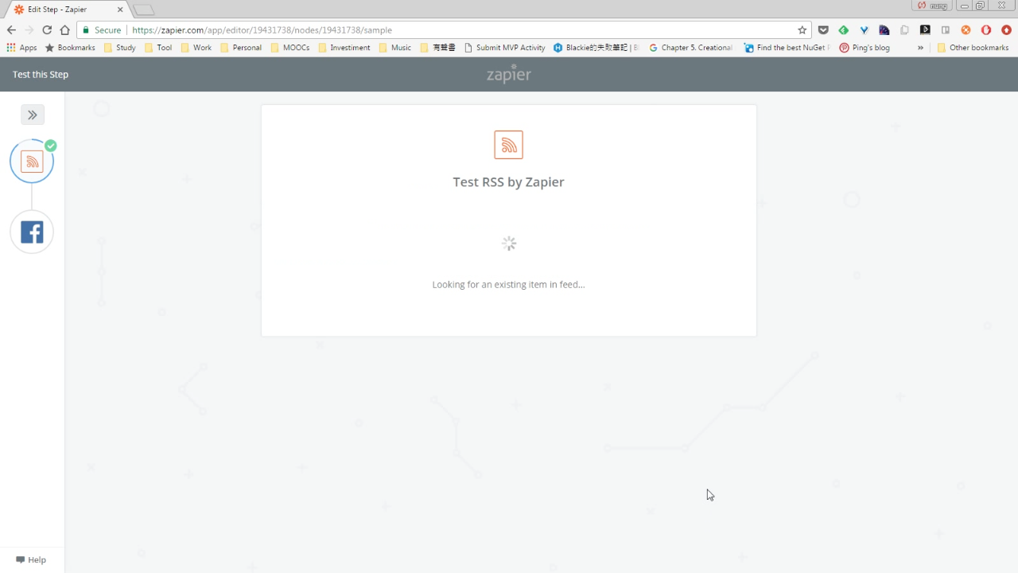The image size is (1018, 573).
Task: Open the black play-style extension icon
Action: [925, 30]
